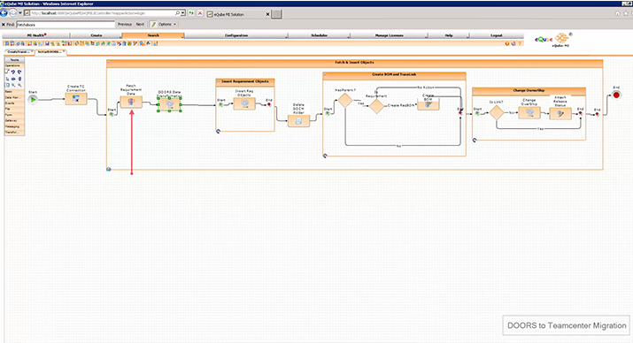This screenshot has width=633, height=343.
Task: Open the address bar history dropdown arrow
Action: (183, 13)
